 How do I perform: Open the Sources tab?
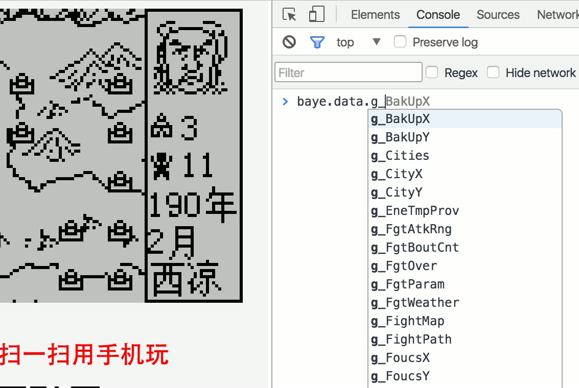click(498, 15)
